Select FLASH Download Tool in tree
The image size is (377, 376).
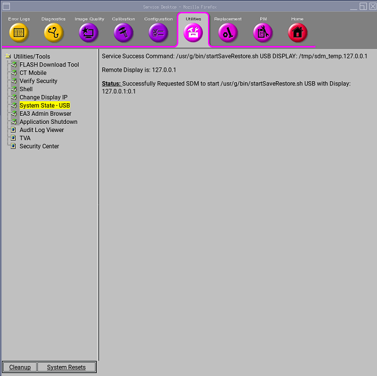49,65
